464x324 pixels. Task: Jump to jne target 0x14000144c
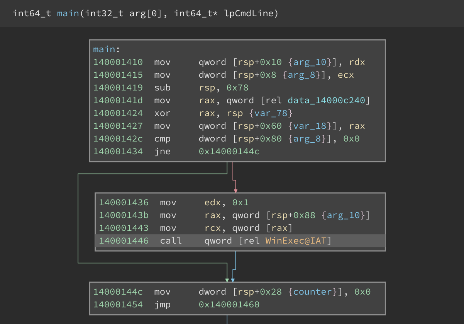pos(229,152)
